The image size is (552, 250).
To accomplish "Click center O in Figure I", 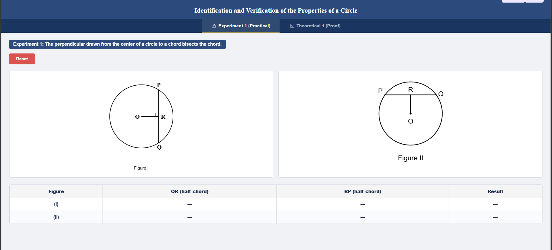I will (137, 117).
